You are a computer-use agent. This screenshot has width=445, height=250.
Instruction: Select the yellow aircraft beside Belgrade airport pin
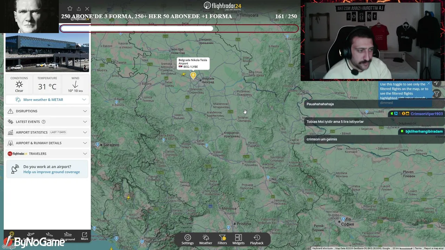pos(184,74)
